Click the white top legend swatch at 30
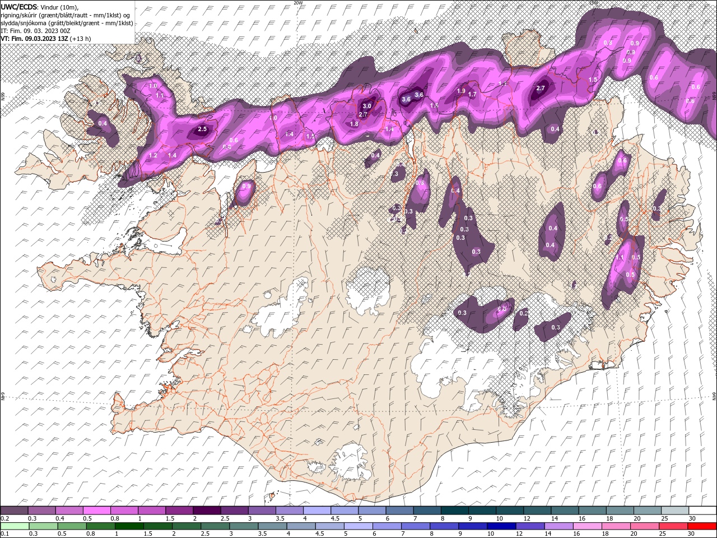Viewport: 717px width, 538px height. [702, 511]
